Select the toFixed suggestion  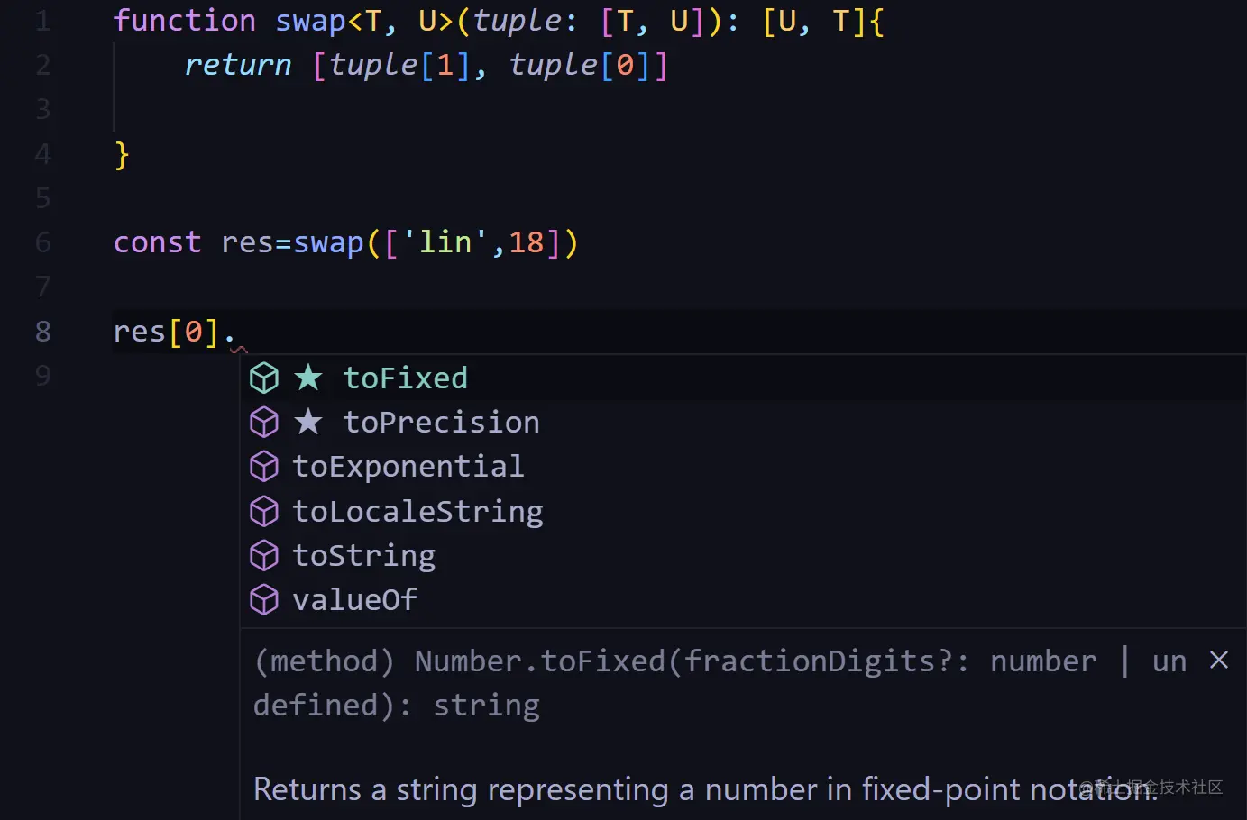click(406, 378)
